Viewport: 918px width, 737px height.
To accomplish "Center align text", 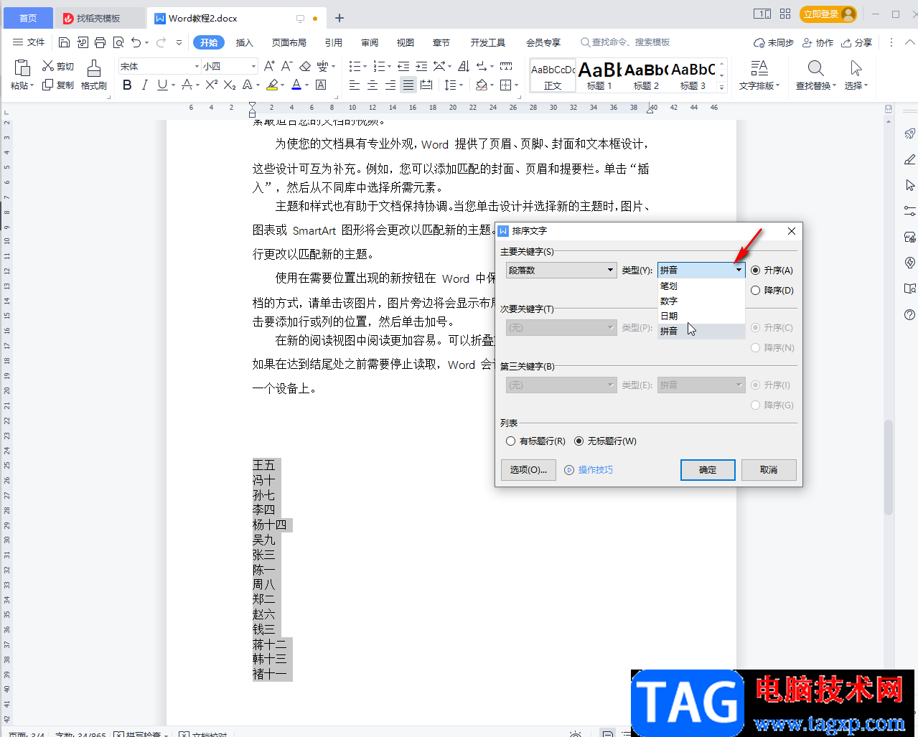I will (x=372, y=85).
